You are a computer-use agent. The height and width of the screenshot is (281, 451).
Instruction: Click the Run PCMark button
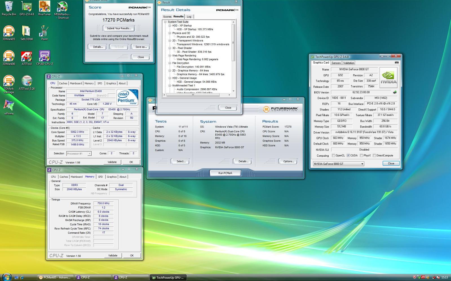[225, 173]
